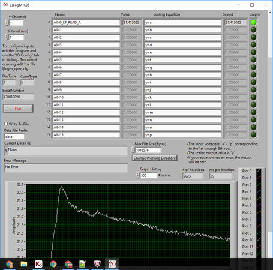Adjust the Interval (ms) stepper arrows
The image size is (273, 270).
pos(7,37)
